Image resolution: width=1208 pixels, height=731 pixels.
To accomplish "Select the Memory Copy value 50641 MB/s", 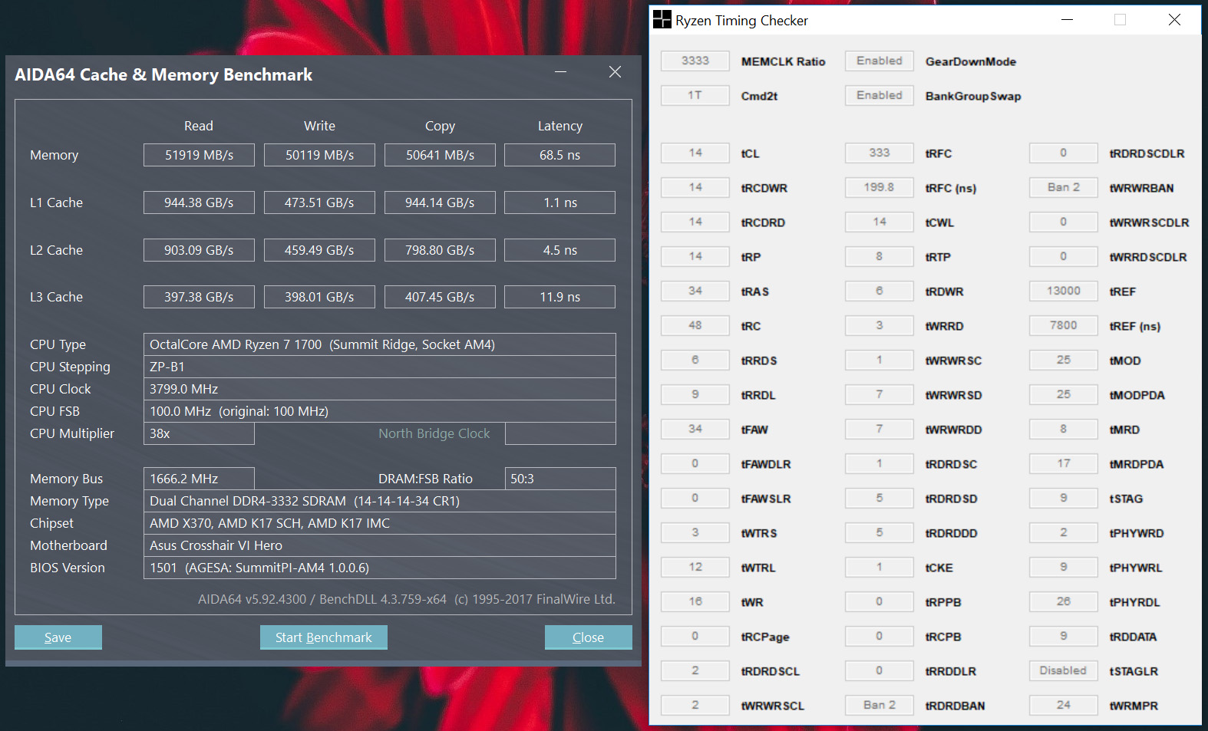I will pyautogui.click(x=440, y=155).
